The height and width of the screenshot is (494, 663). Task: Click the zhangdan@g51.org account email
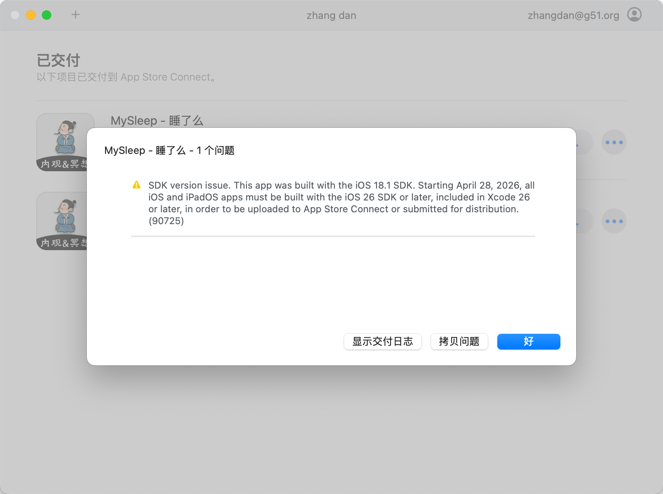pyautogui.click(x=573, y=15)
